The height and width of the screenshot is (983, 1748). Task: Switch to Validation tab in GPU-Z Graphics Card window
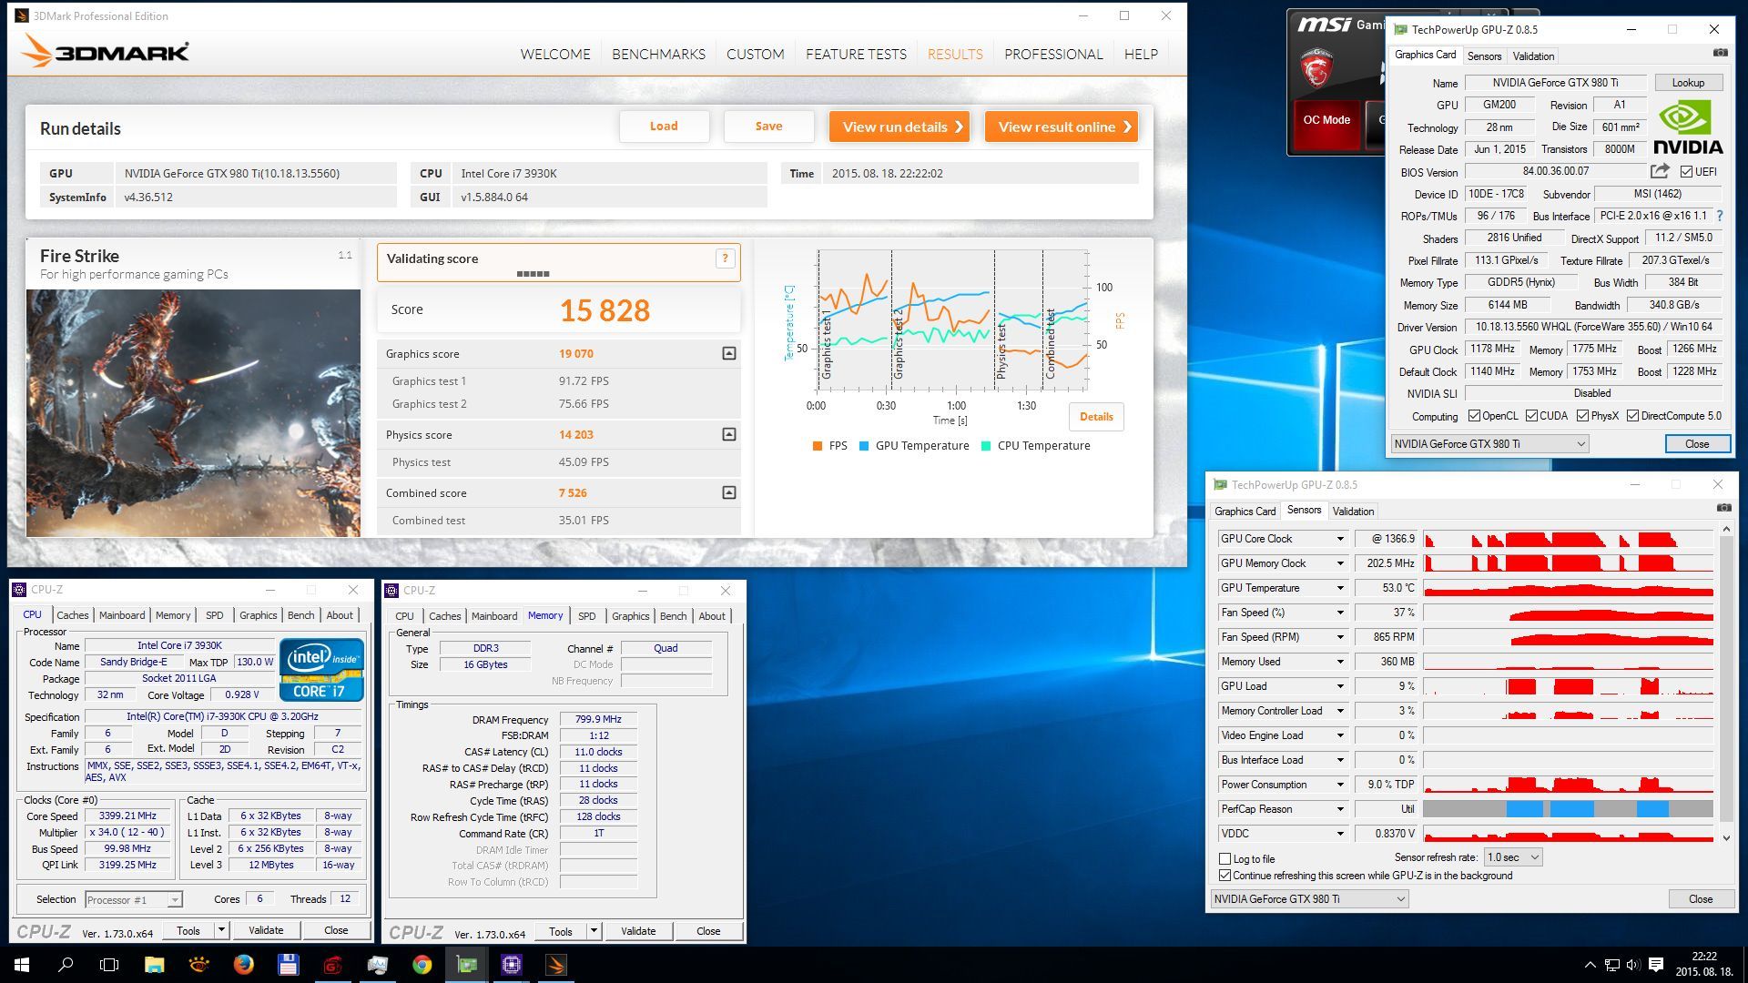pos(1533,56)
